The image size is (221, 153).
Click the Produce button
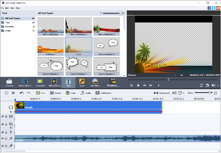coord(113,82)
